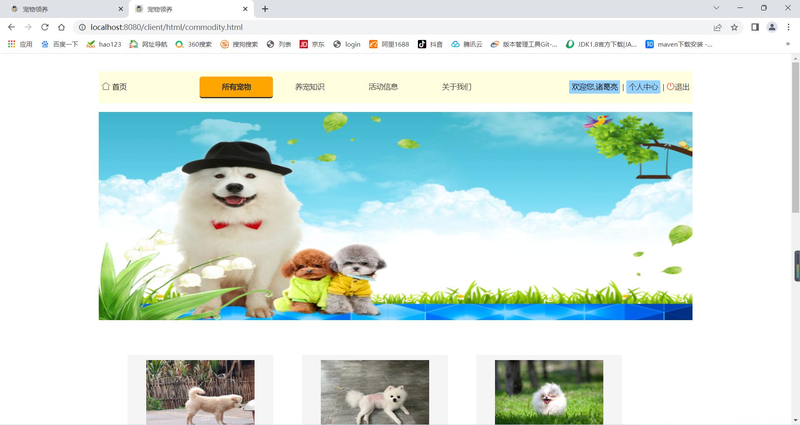Bookmark this page with the star icon
This screenshot has height=425, width=800.
[x=734, y=27]
